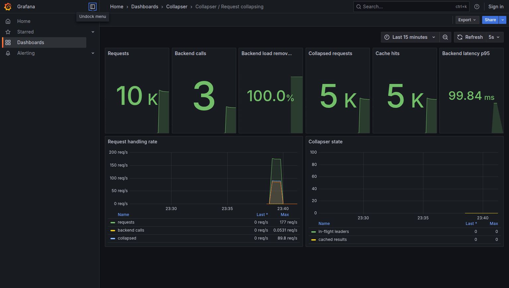The height and width of the screenshot is (288, 509).
Task: Click the Dashboards grid icon
Action: point(8,42)
